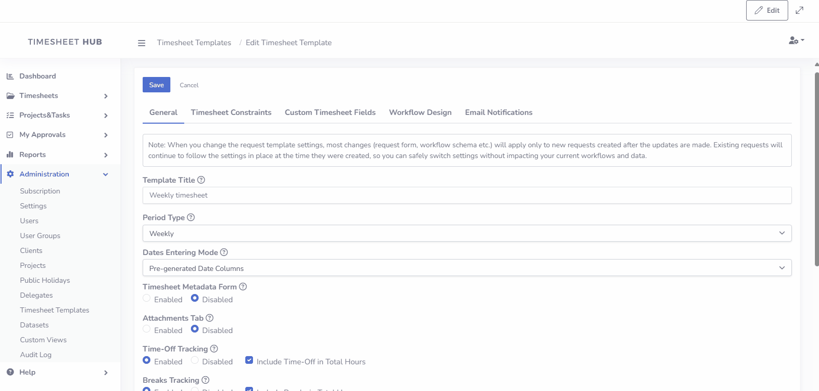
Task: Click the Period Type help icon
Action: pos(191,218)
